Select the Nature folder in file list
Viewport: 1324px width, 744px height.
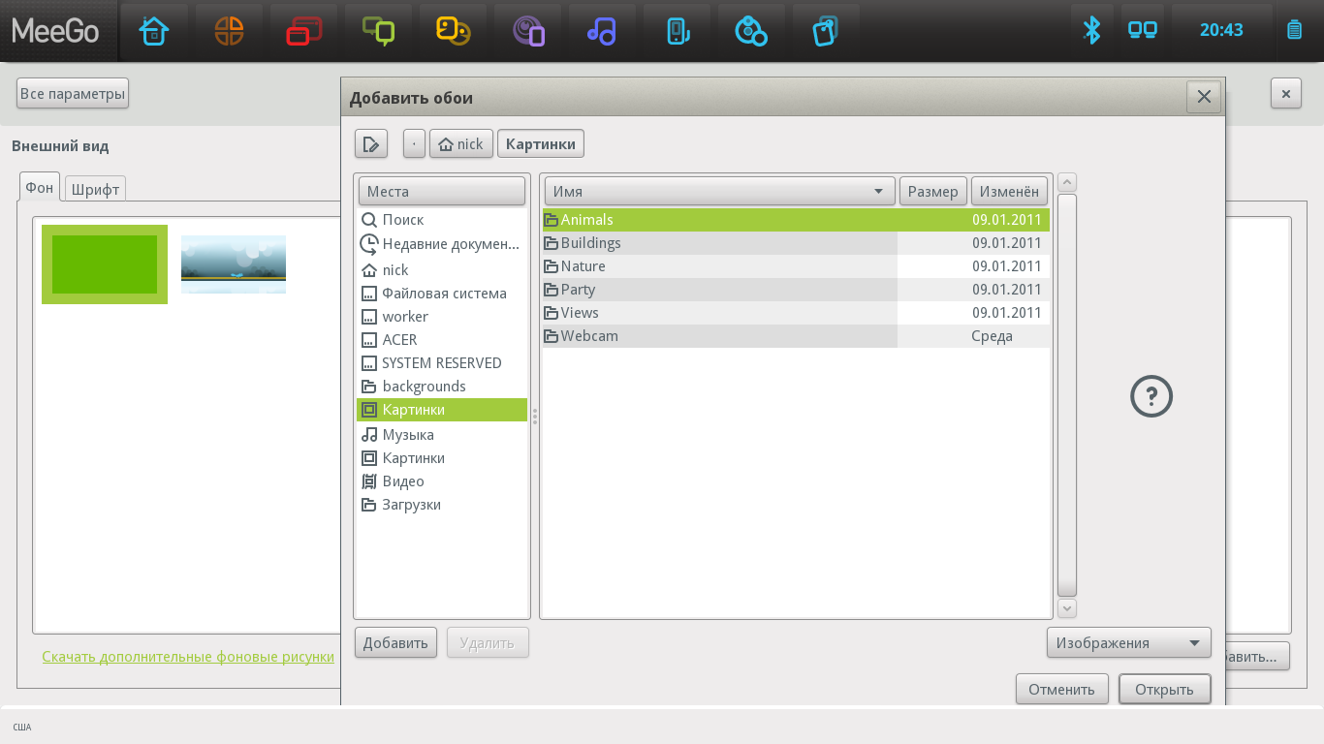583,266
